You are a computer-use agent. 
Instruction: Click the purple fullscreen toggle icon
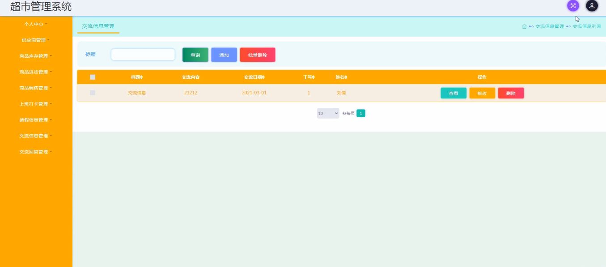pos(573,6)
